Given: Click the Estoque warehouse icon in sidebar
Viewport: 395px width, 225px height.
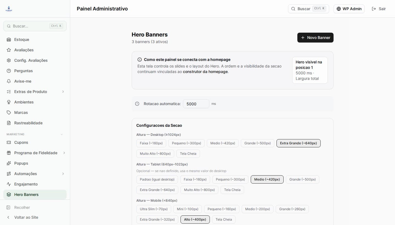Looking at the screenshot, I should tap(9, 40).
